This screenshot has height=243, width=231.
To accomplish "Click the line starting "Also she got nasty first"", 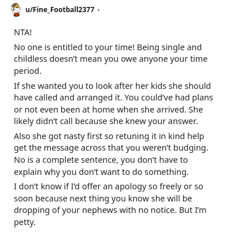I will click(109, 136).
